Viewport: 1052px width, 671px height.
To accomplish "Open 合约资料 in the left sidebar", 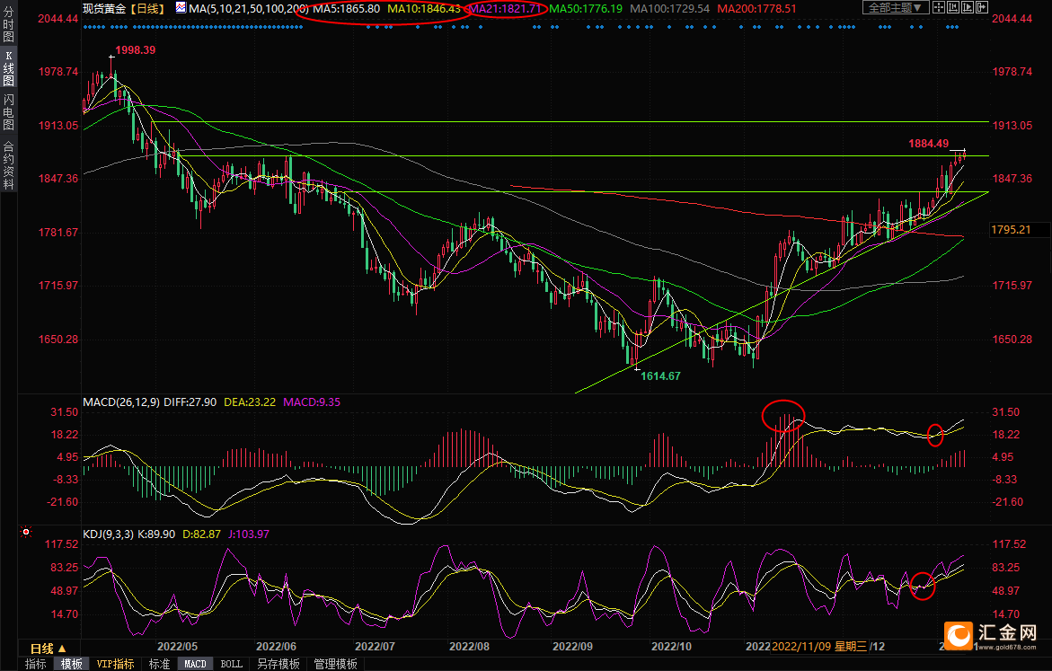I will click(9, 165).
